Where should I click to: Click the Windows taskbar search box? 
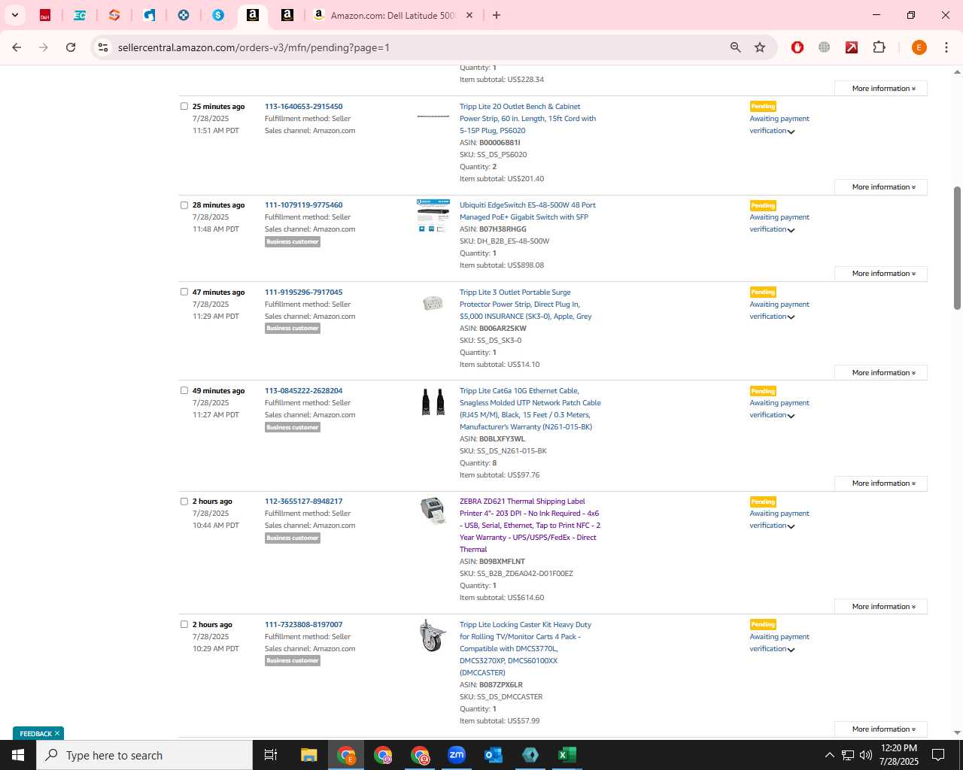point(144,755)
